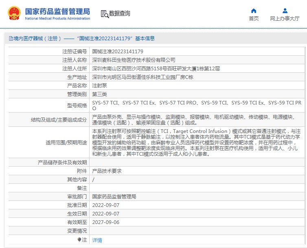Click the 产品储存条件及有效期 label

[62, 162]
